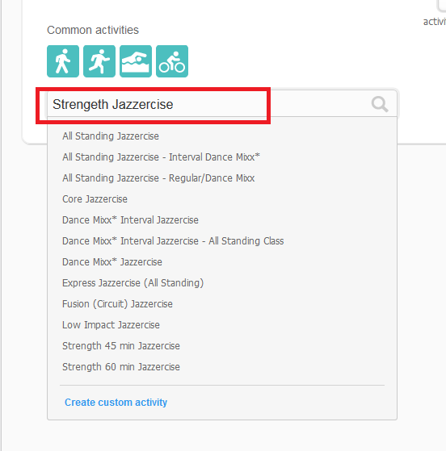Choose All Standing Jazzercise - Interval Dance Mixx*
The width and height of the screenshot is (446, 451).
coord(161,157)
